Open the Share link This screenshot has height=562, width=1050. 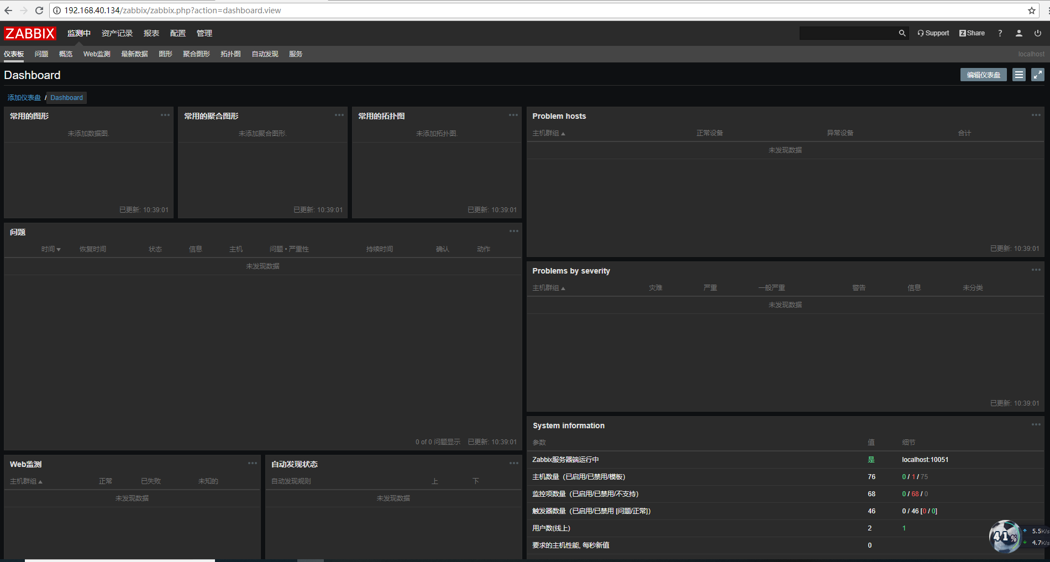click(x=972, y=33)
